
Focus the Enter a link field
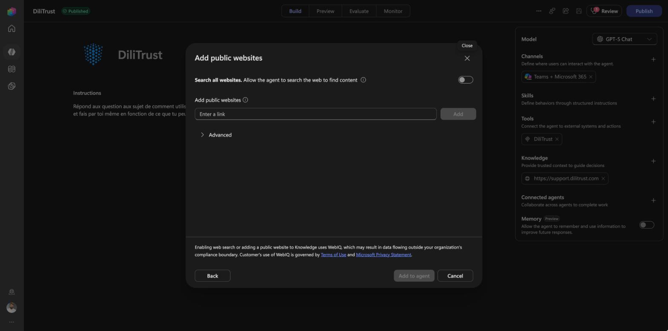tap(316, 114)
